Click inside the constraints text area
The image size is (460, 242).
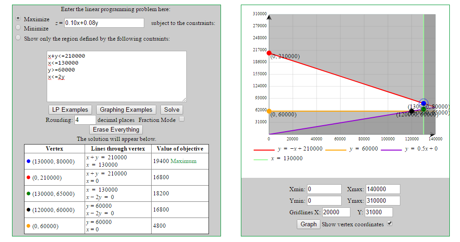[x=117, y=76]
